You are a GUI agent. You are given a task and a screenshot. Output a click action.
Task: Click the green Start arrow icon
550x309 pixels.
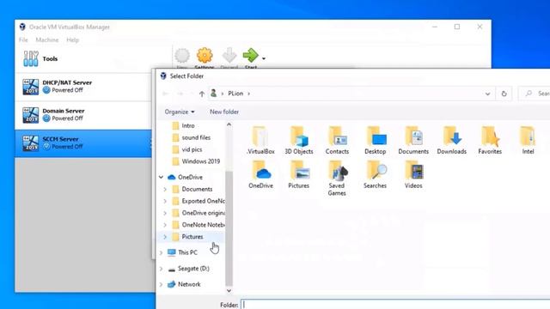point(250,55)
